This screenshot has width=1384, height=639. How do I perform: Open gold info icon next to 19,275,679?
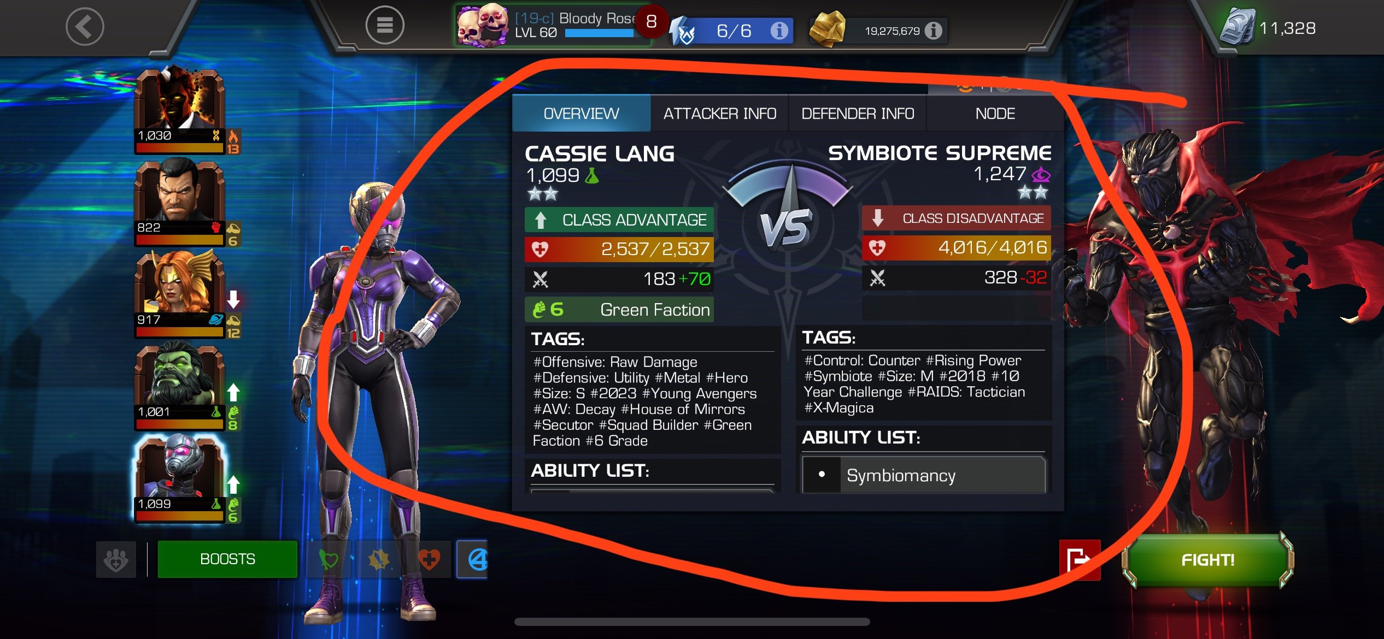(x=934, y=31)
